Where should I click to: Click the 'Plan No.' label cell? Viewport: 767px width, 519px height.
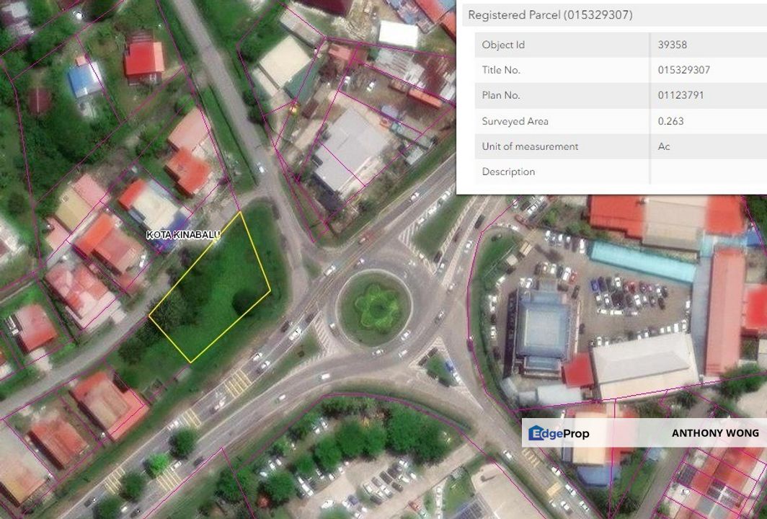pyautogui.click(x=562, y=95)
